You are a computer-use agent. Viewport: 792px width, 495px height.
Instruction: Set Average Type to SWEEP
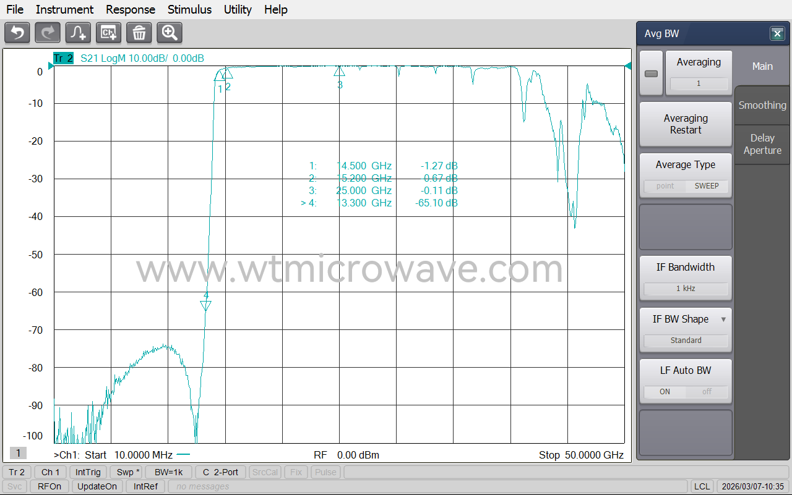(707, 186)
